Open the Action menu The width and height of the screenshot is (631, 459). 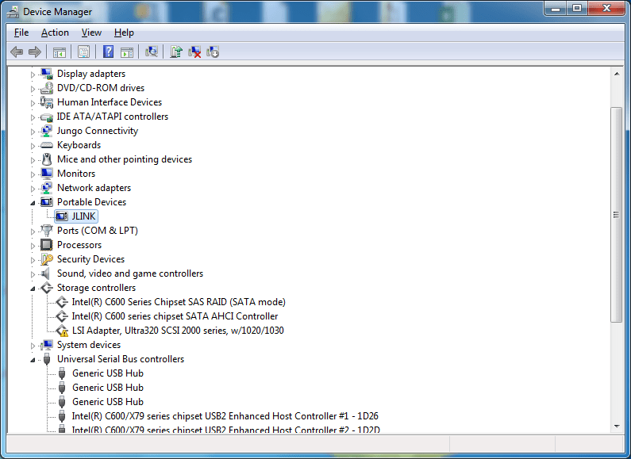tap(55, 33)
